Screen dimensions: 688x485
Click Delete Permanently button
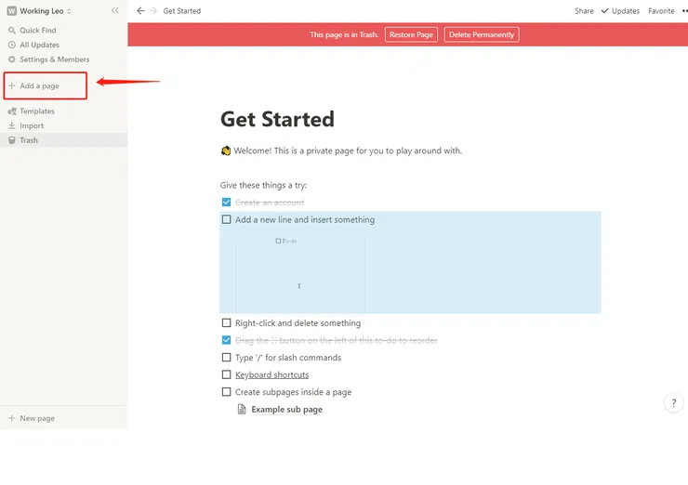pyautogui.click(x=482, y=34)
